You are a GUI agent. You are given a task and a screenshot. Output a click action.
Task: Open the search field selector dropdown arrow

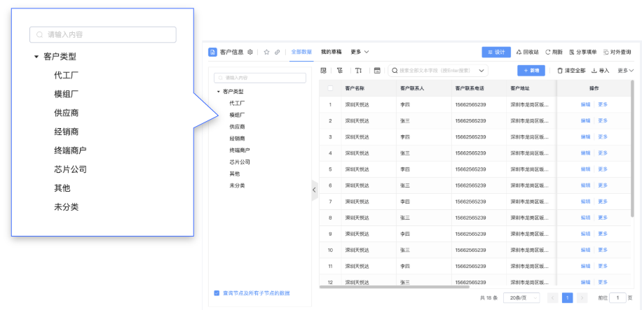[x=481, y=71]
